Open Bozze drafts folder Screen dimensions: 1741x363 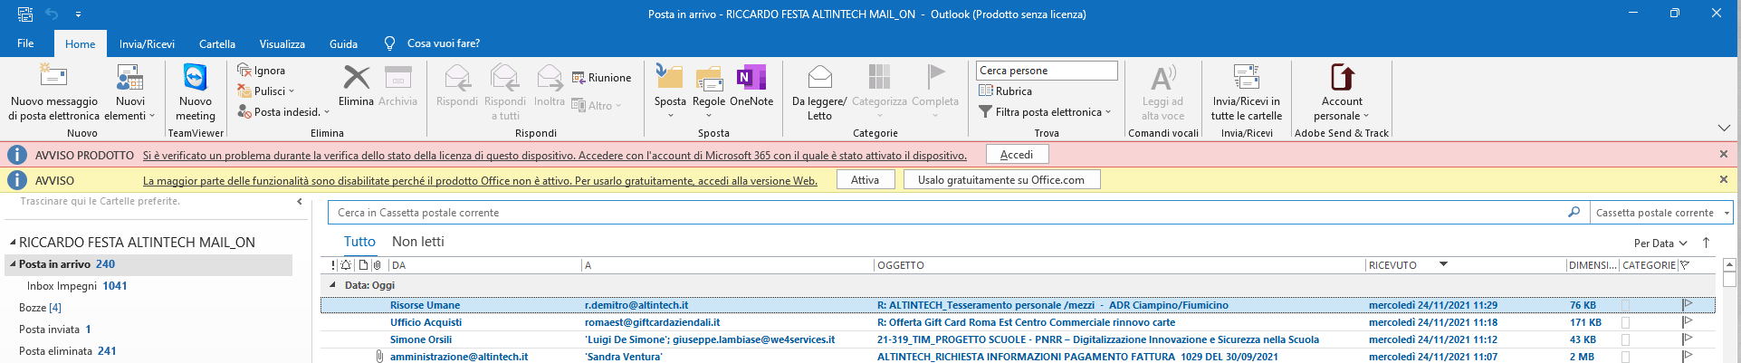pyautogui.click(x=40, y=308)
